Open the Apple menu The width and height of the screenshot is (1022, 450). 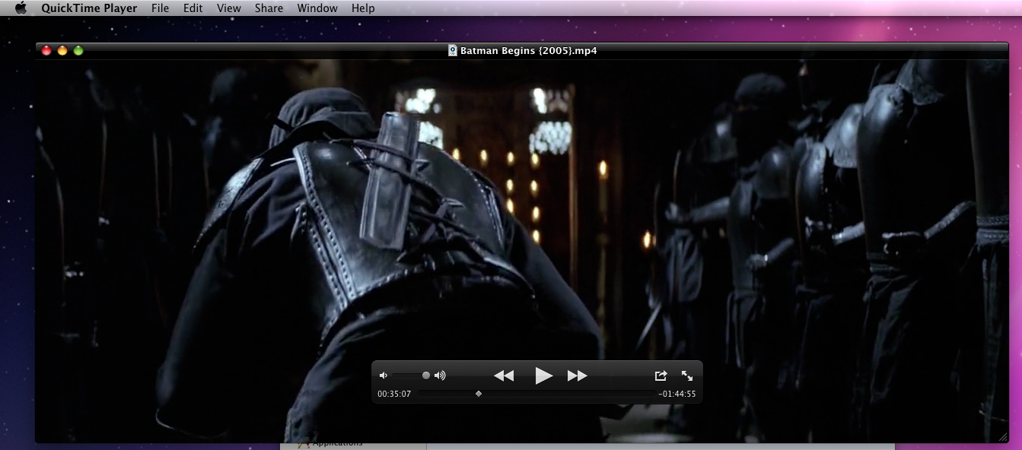coord(21,8)
